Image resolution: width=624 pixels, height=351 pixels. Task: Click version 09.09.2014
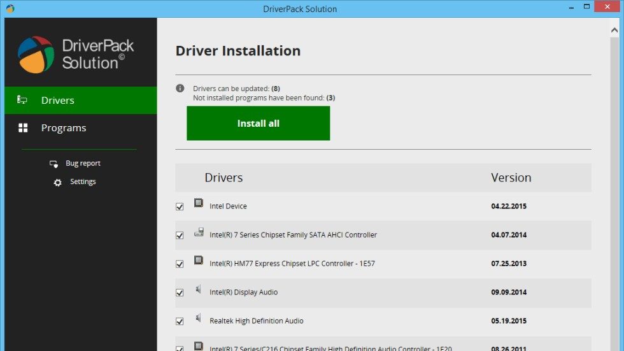click(x=509, y=292)
